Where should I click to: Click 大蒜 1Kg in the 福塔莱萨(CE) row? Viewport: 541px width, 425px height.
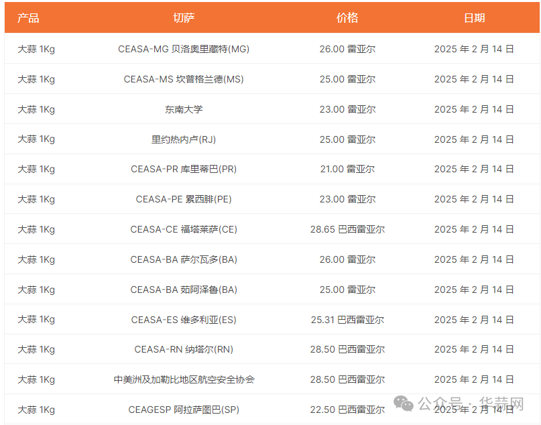pos(36,229)
